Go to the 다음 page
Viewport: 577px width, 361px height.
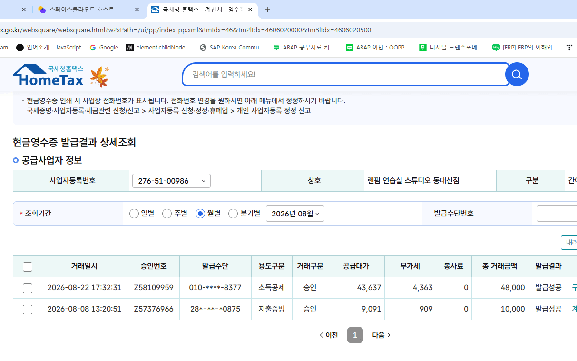click(381, 335)
